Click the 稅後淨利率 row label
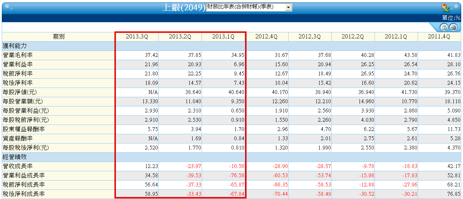The height and width of the screenshot is (199, 463). (x=17, y=83)
